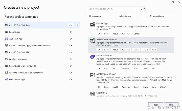Click the ASP.NET Core Web App globe icon in results
The width and height of the screenshot is (182, 111).
pyautogui.click(x=93, y=41)
